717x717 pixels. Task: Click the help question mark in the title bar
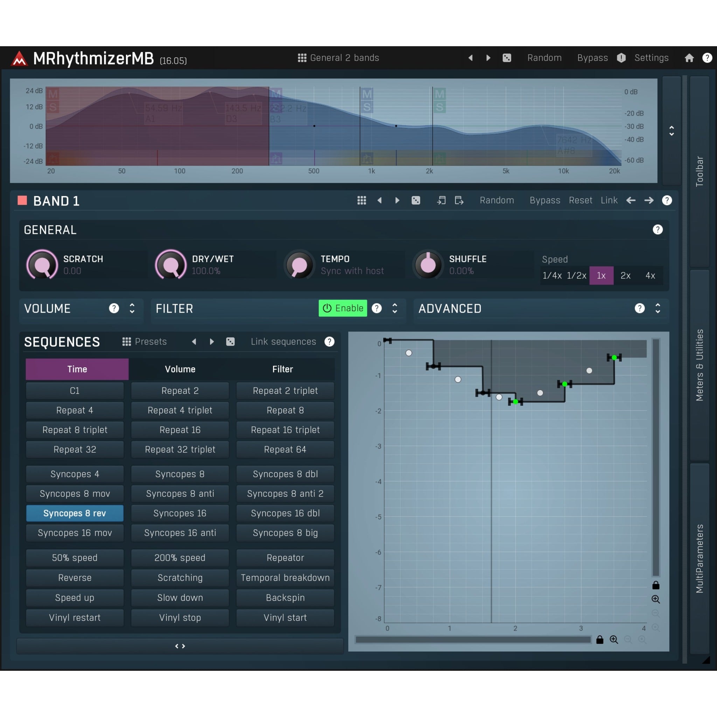[x=707, y=58]
